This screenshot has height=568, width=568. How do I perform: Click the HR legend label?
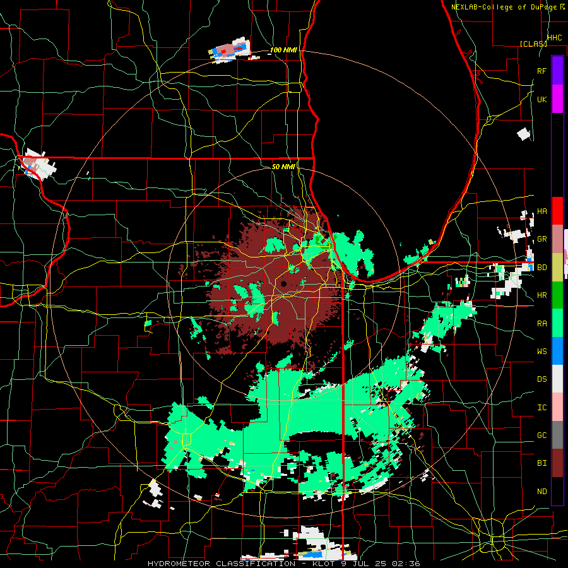coord(542,295)
